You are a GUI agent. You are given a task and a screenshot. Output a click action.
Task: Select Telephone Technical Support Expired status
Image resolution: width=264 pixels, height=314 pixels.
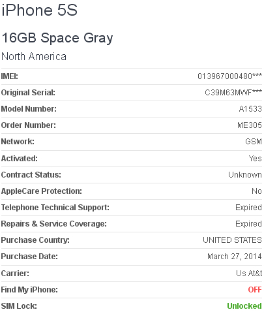(248, 208)
